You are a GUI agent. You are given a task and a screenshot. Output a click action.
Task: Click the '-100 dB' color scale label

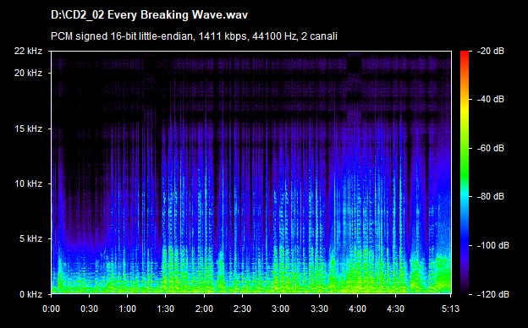[x=493, y=246]
